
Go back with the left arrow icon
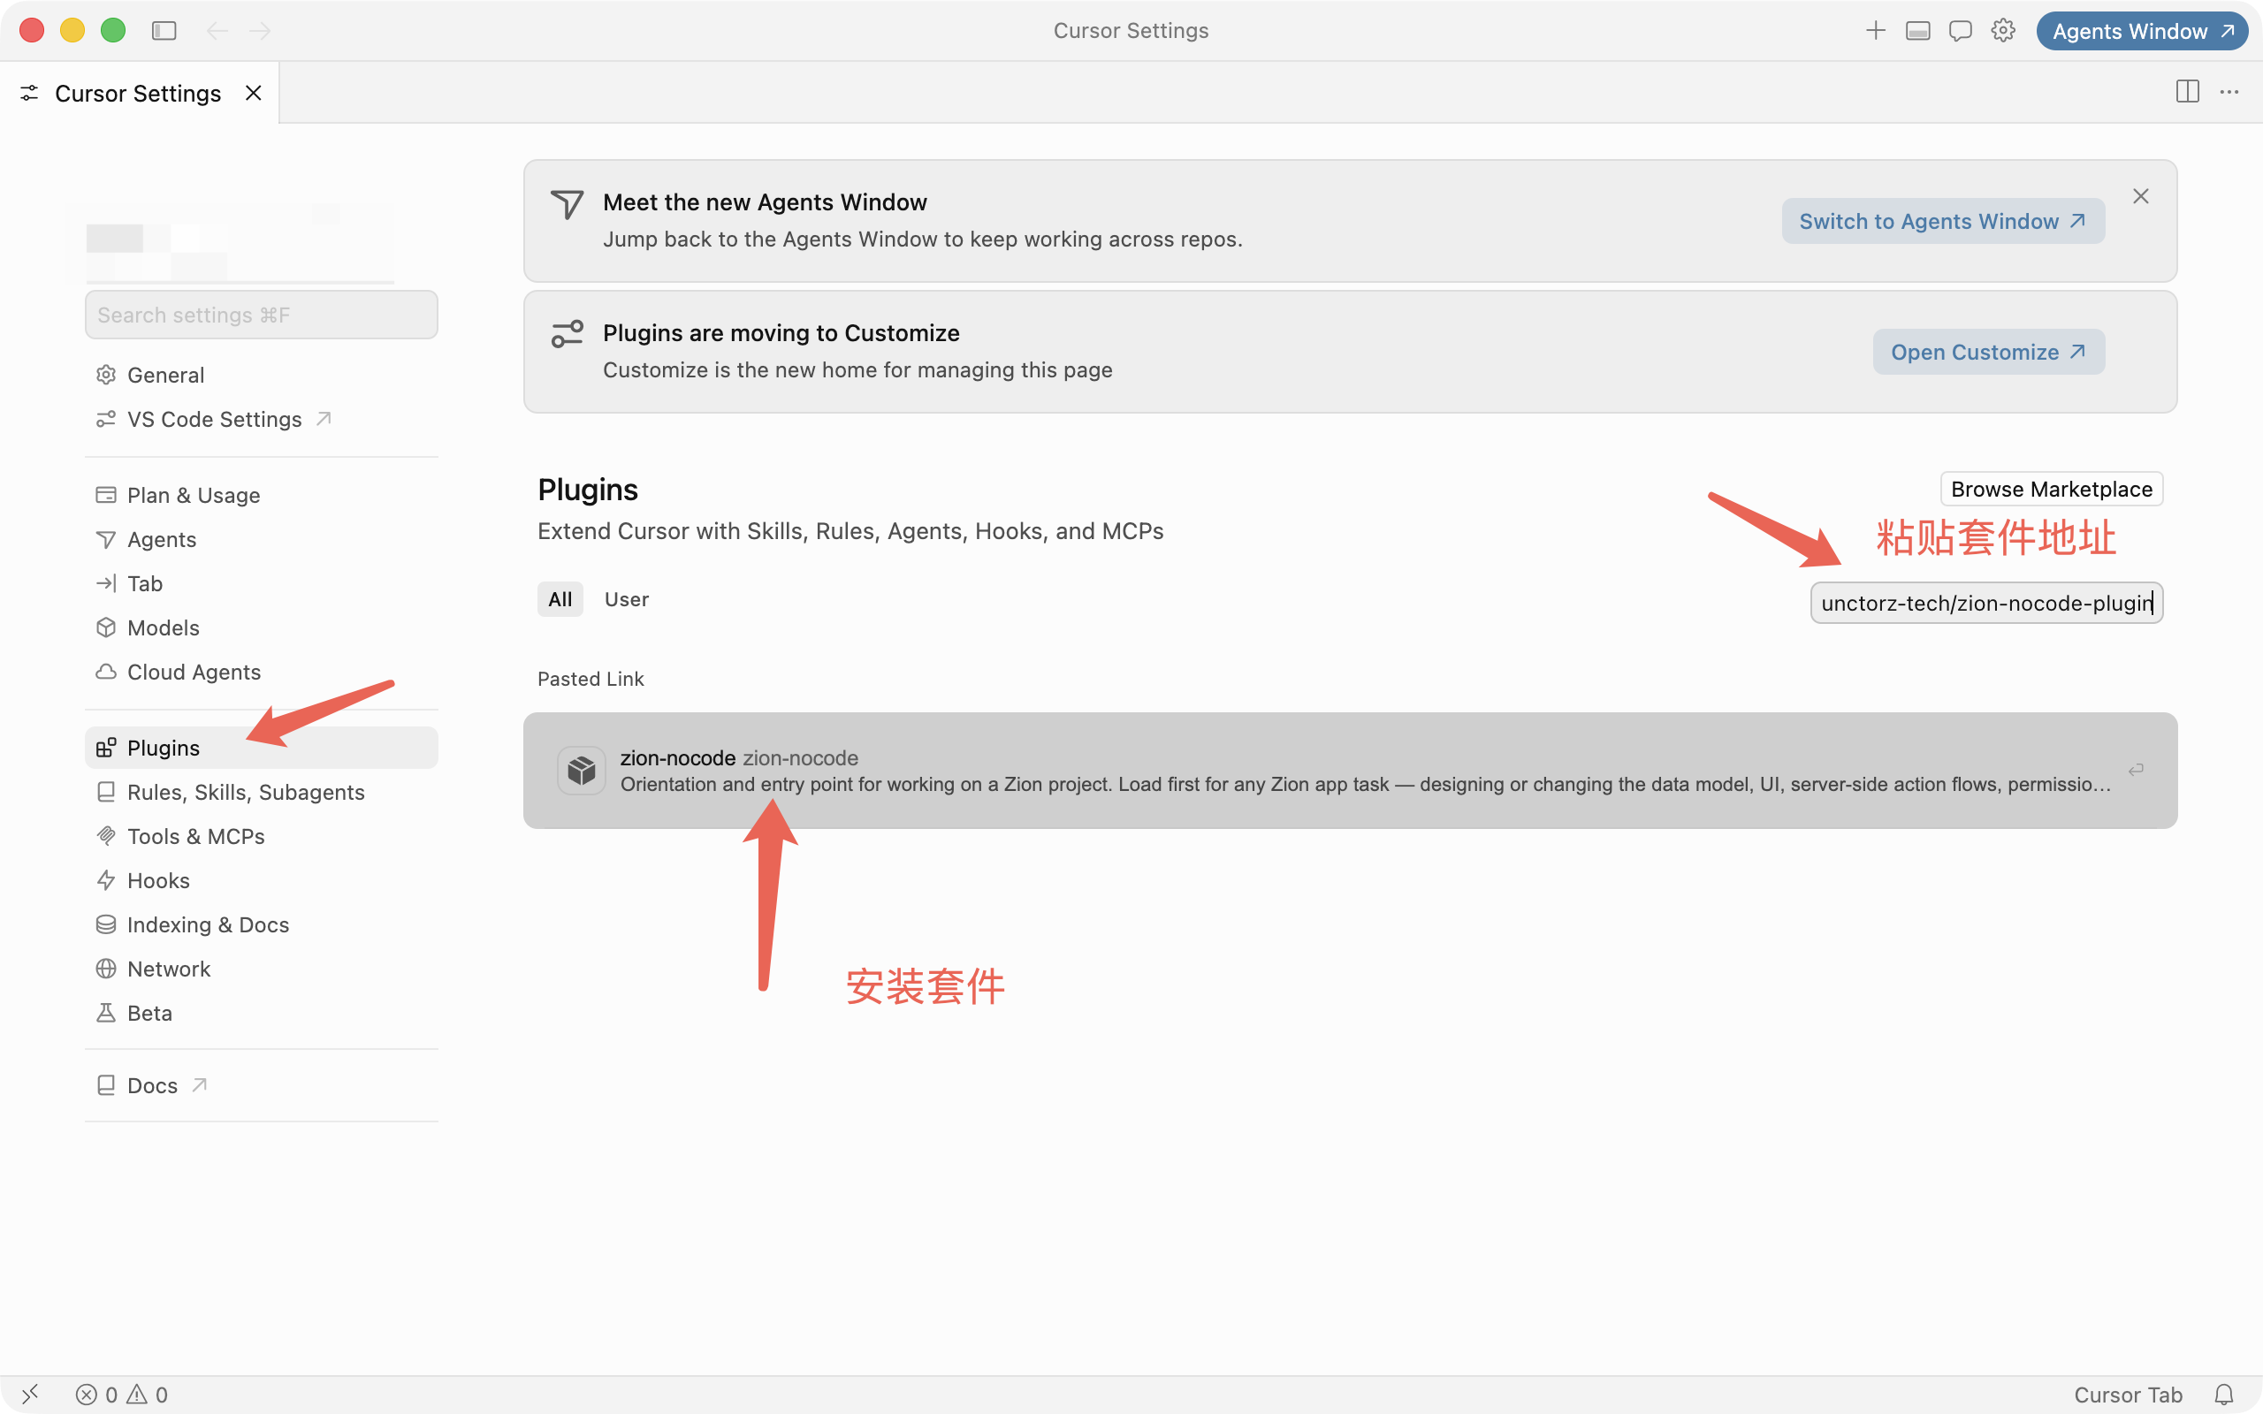[217, 31]
